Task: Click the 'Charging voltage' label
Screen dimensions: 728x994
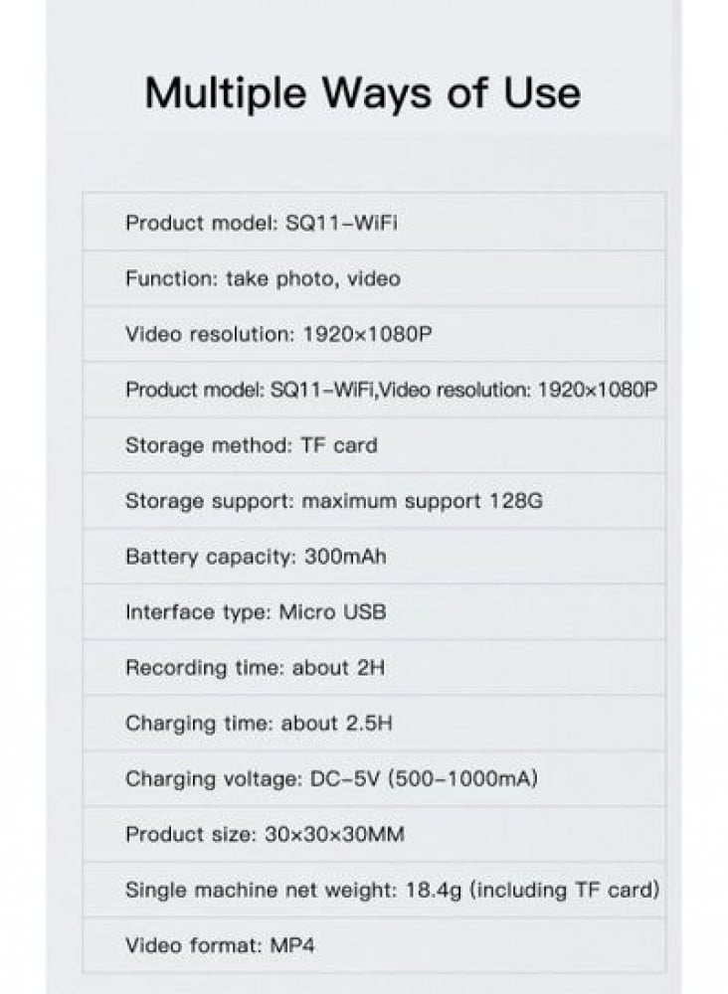Action: click(209, 779)
